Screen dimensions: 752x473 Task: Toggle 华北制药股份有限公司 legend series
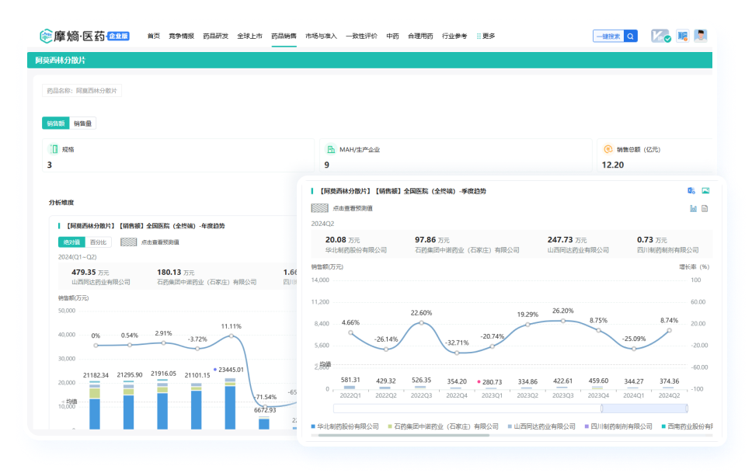344,426
